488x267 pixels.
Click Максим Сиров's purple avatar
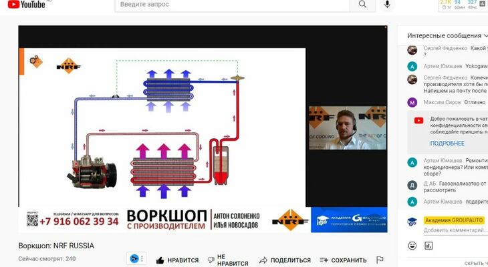pos(412,102)
